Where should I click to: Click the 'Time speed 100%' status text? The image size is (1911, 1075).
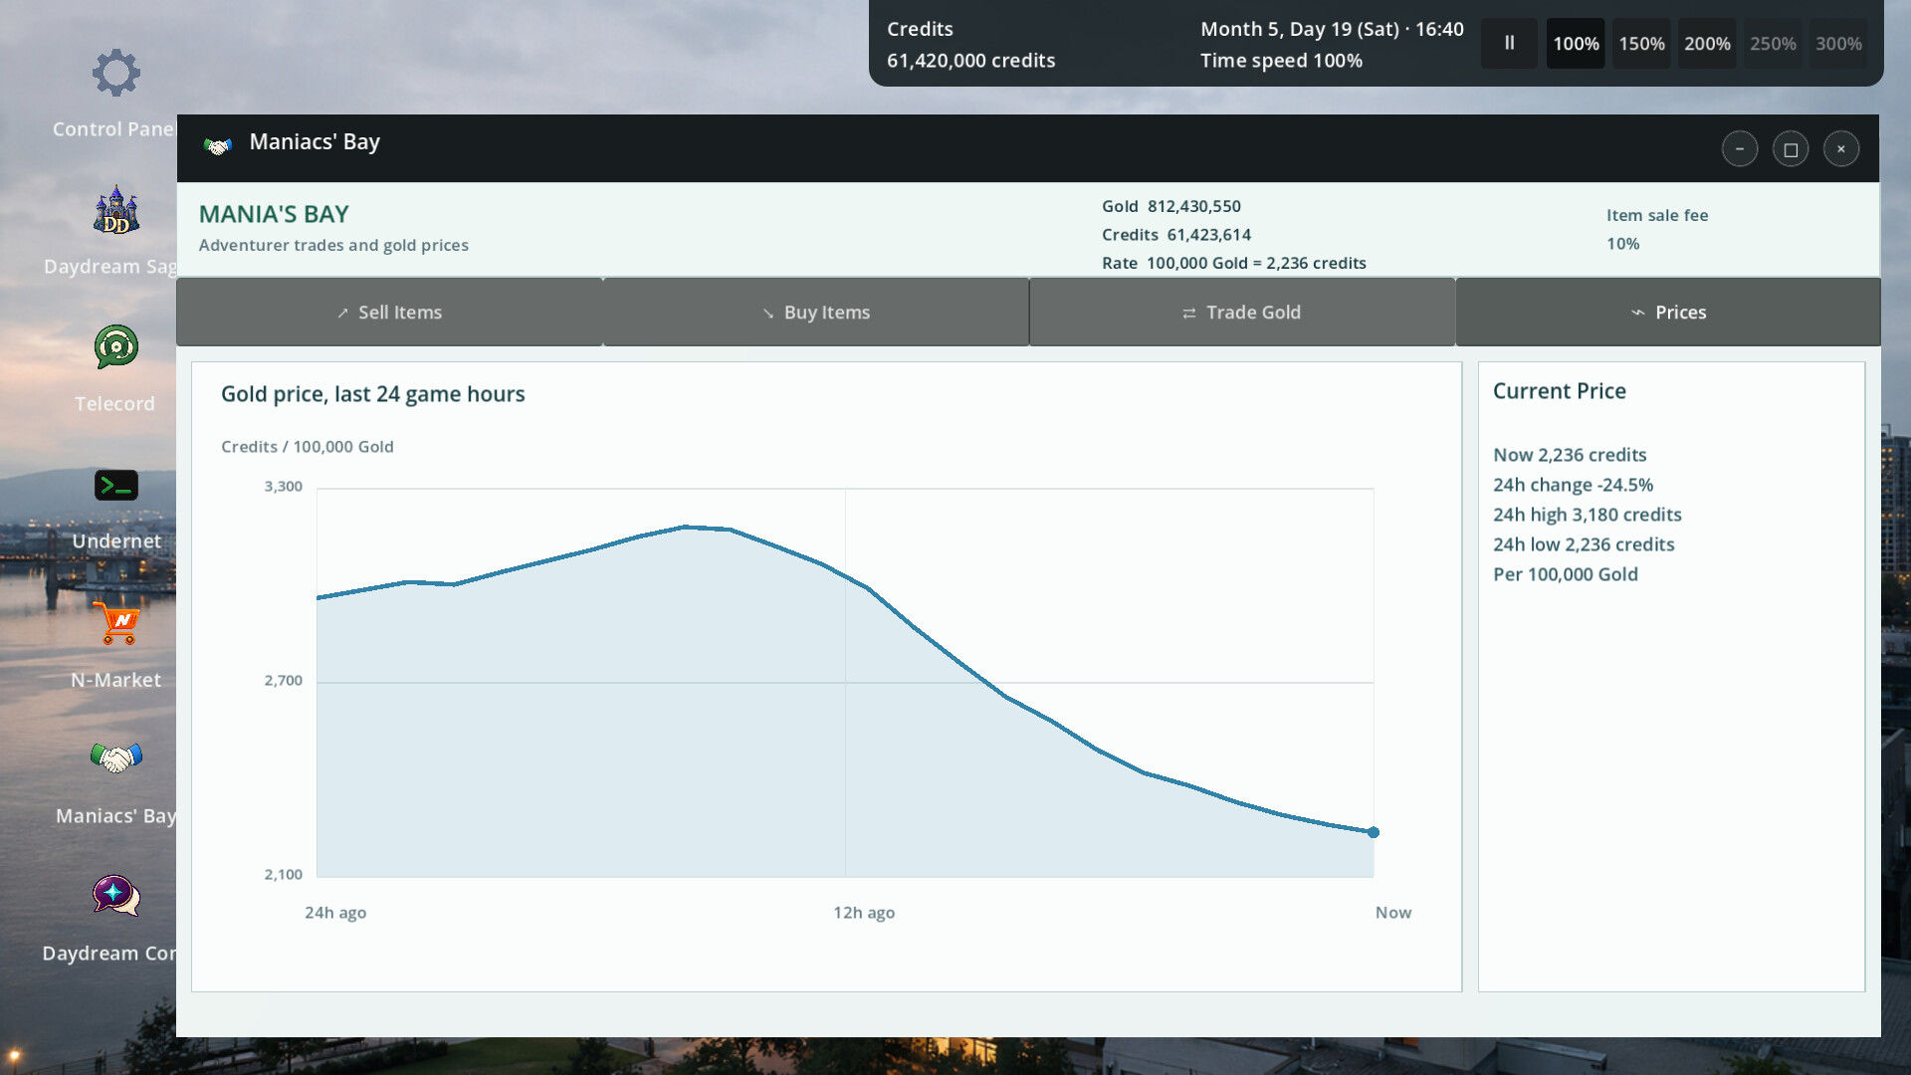[1281, 61]
